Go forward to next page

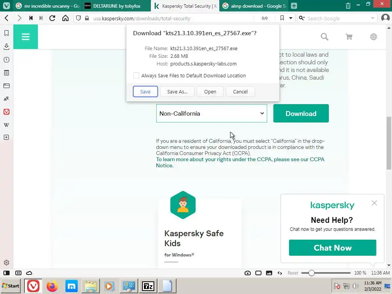click(19, 18)
